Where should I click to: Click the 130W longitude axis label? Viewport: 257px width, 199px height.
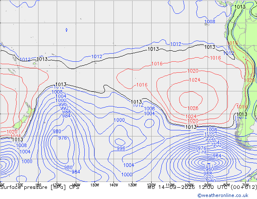click(x=133, y=185)
